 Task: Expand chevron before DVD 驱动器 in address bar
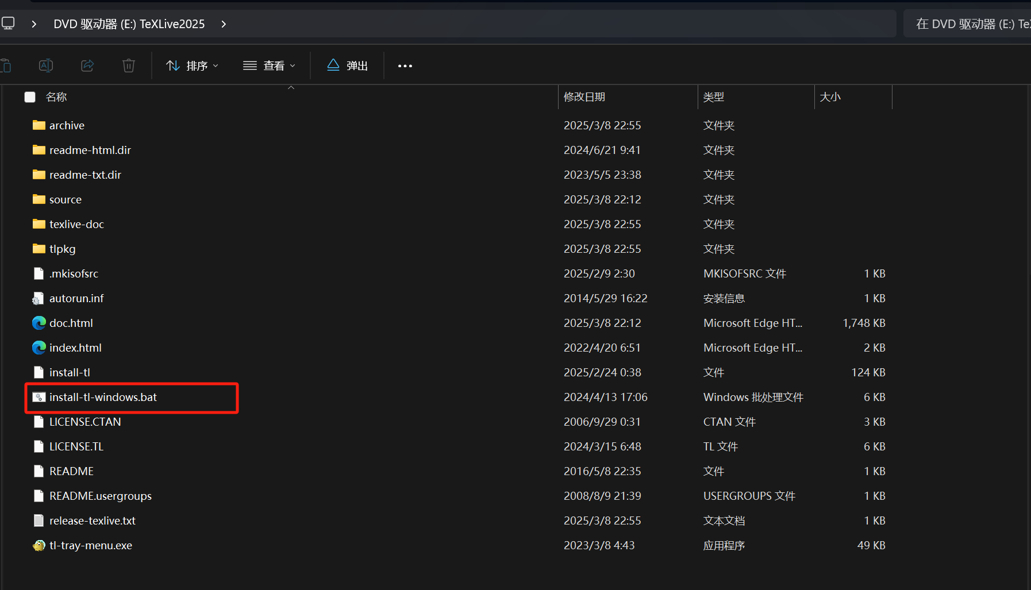[x=34, y=24]
